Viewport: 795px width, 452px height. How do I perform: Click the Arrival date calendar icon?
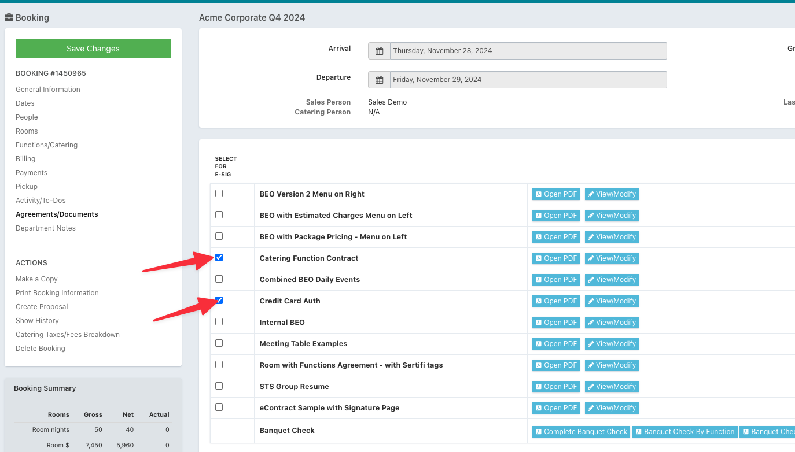(x=379, y=51)
